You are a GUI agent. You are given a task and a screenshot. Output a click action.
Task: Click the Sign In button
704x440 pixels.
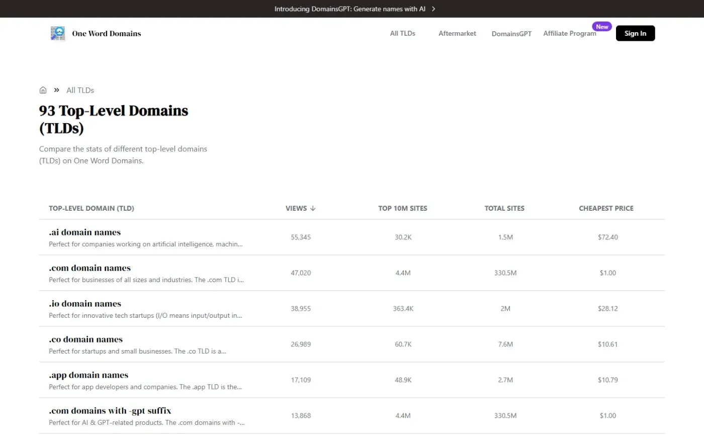point(635,33)
